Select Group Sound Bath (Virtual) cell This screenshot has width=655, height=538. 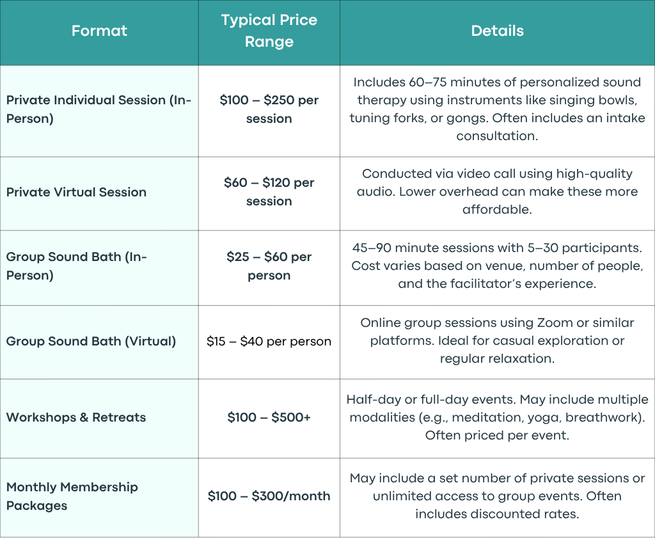[x=99, y=341]
